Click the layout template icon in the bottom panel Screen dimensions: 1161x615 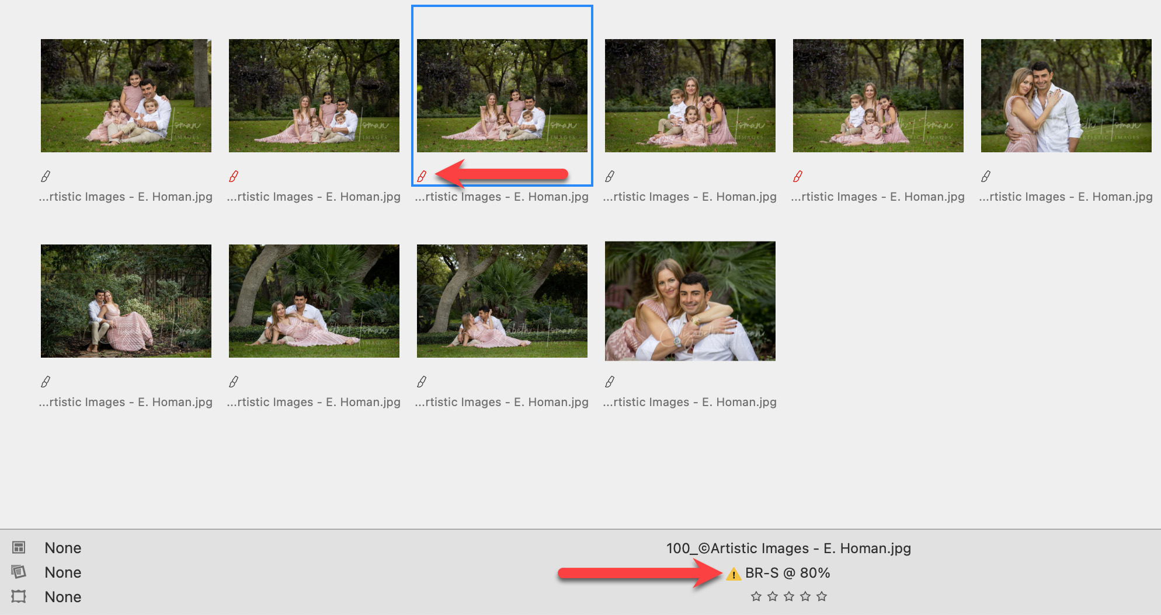pyautogui.click(x=19, y=547)
